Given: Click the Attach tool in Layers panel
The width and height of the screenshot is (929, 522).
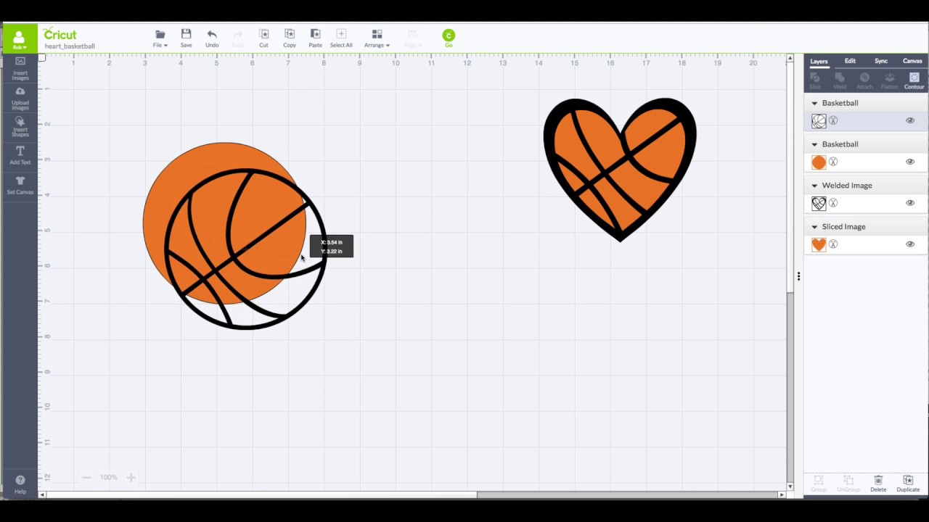Looking at the screenshot, I should point(864,80).
